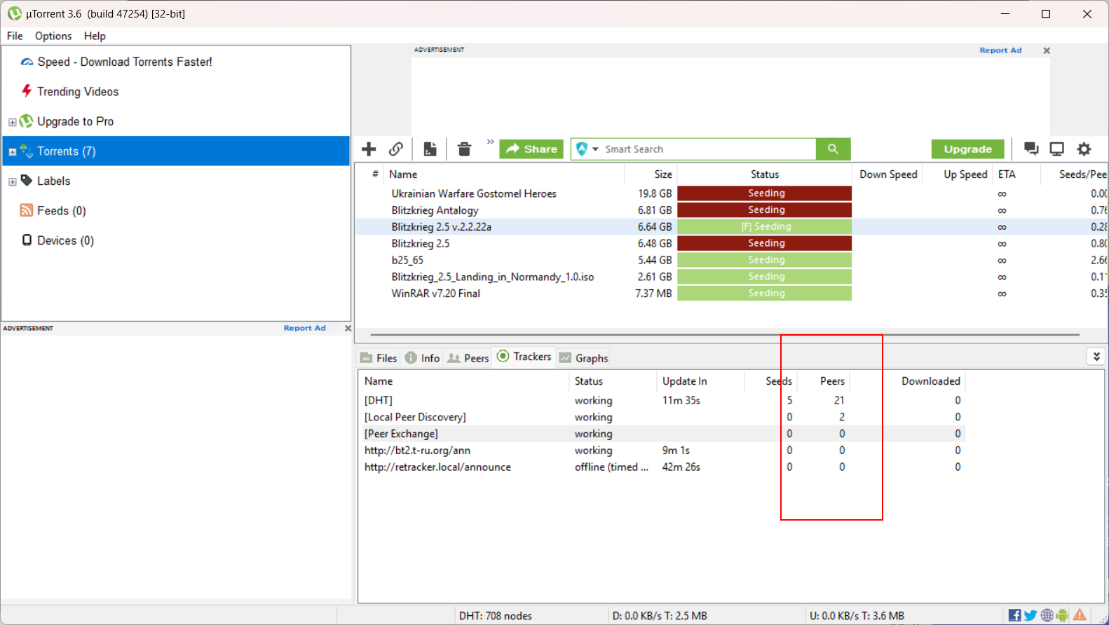Sort torrents by the Size column header
The image size is (1109, 625).
coord(663,174)
